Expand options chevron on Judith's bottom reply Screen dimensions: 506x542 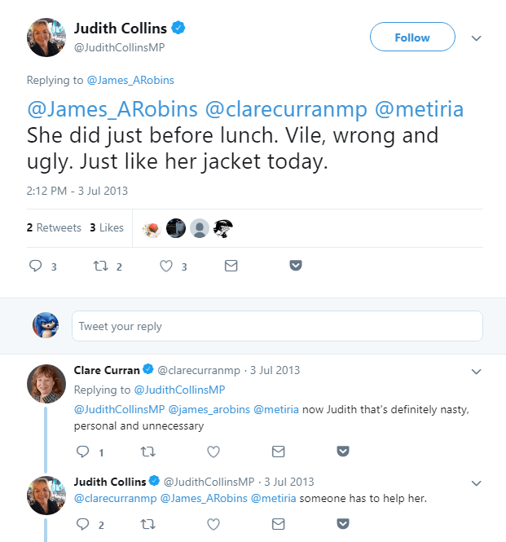tap(477, 483)
